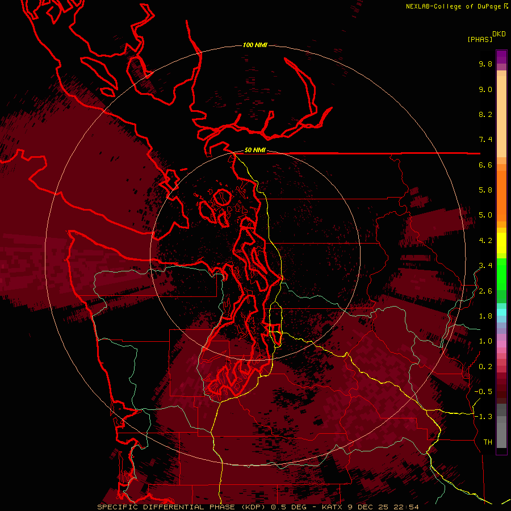Select the 7.4 scale value
The height and width of the screenshot is (511, 511).
click(x=485, y=140)
